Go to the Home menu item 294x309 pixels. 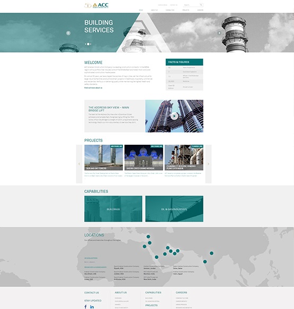pyautogui.click(x=141, y=10)
